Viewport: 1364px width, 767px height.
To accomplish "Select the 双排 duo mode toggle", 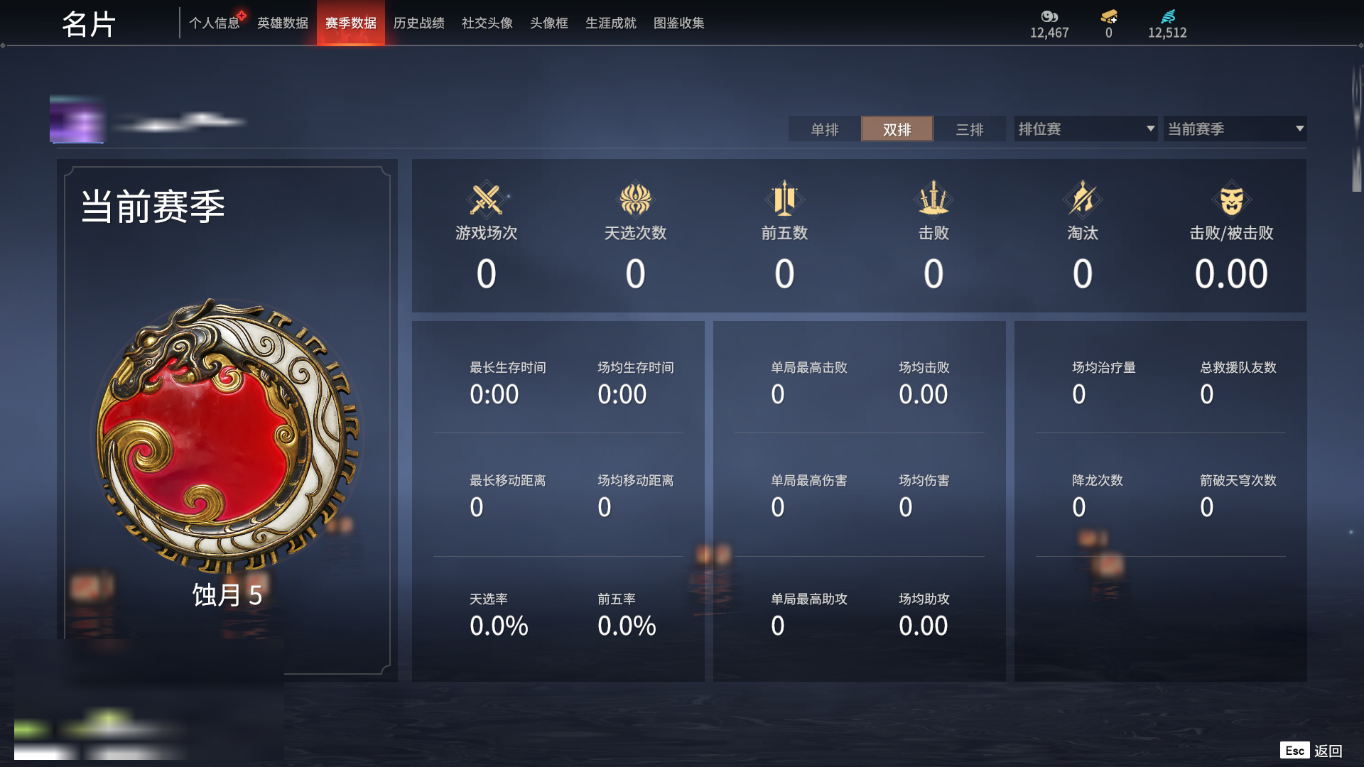I will [897, 129].
